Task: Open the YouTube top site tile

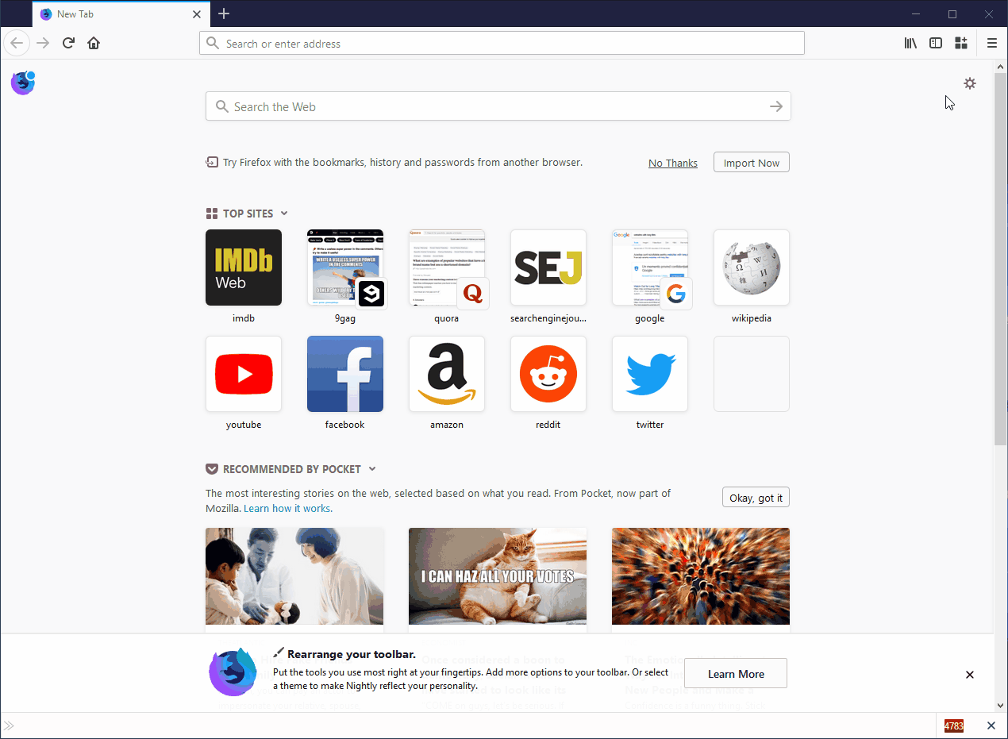Action: (x=244, y=374)
